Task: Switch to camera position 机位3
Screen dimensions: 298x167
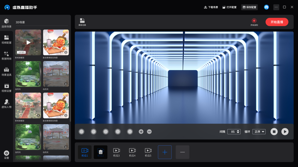Action: pos(116,152)
